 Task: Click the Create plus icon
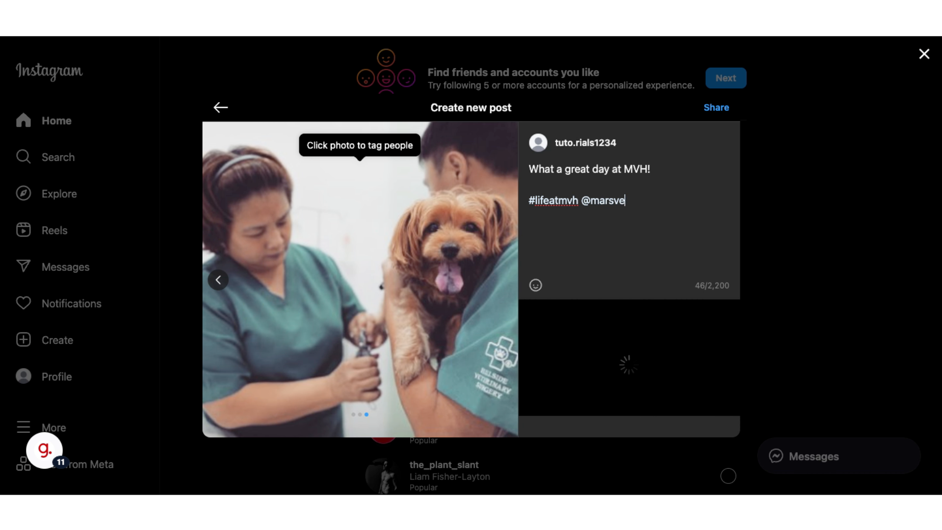23,340
